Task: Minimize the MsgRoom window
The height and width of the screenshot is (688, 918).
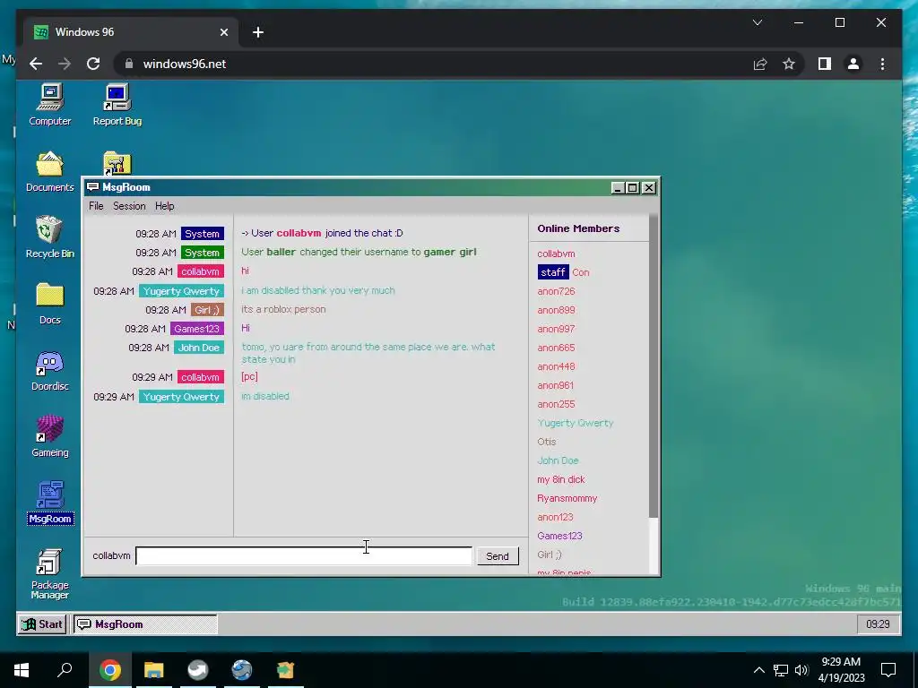Action: [x=617, y=188]
